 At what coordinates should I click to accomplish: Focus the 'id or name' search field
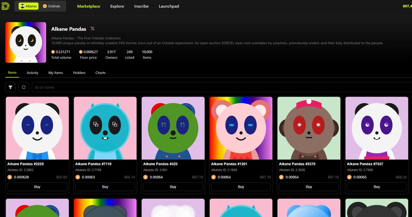click(222, 87)
